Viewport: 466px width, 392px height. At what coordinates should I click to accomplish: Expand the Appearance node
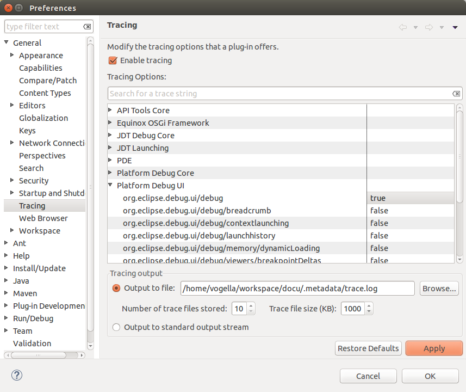(12, 55)
